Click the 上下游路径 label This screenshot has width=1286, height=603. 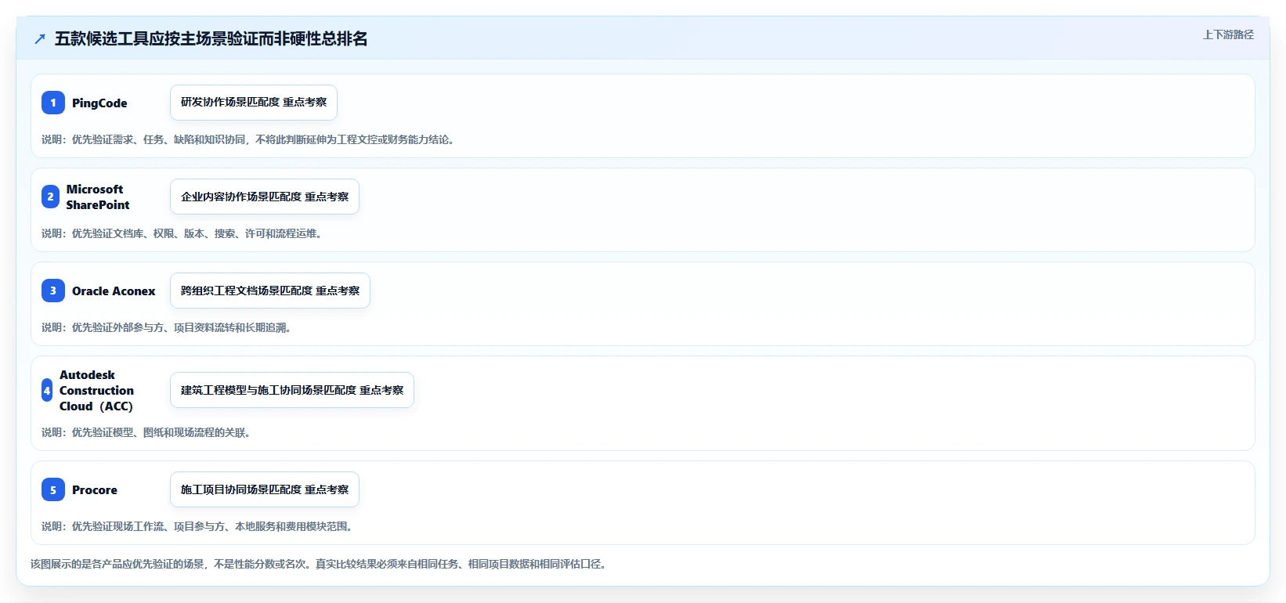pos(1228,34)
